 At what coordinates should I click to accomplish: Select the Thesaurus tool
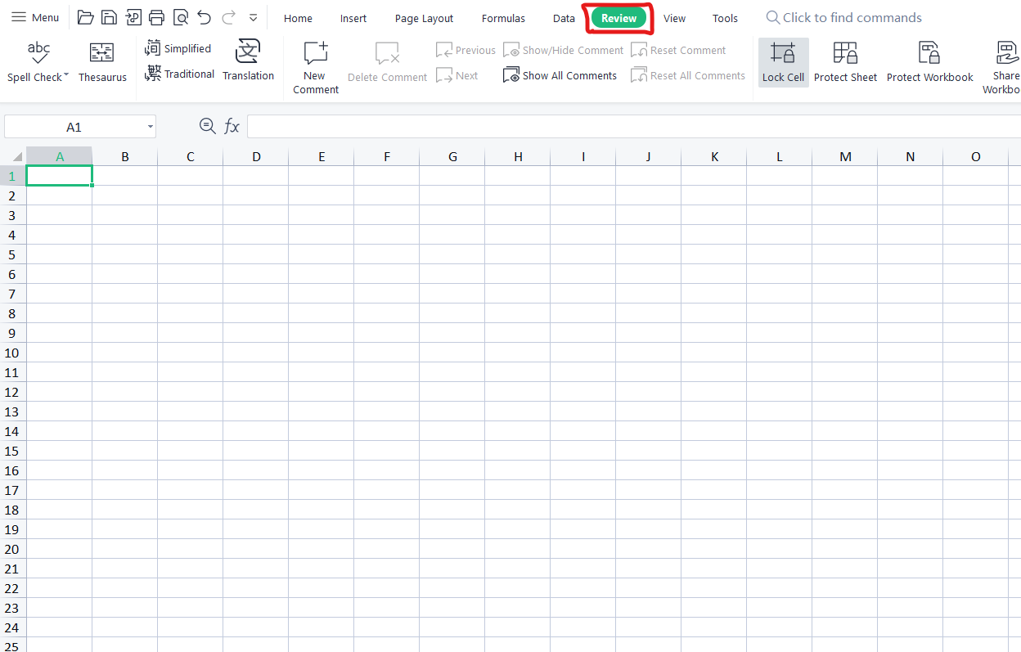pos(101,61)
